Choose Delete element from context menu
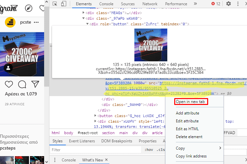Screen dimensions: 247x164 coord(189,137)
